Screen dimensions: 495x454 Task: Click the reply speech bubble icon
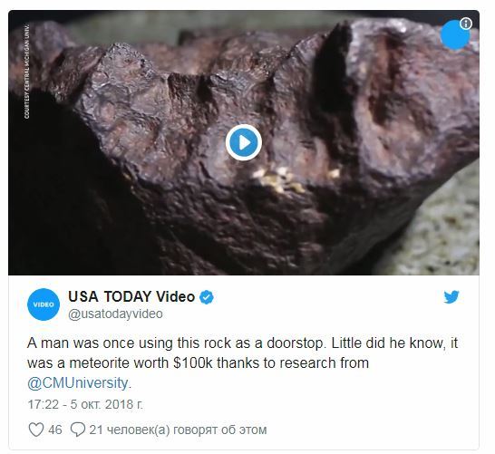[x=77, y=430]
